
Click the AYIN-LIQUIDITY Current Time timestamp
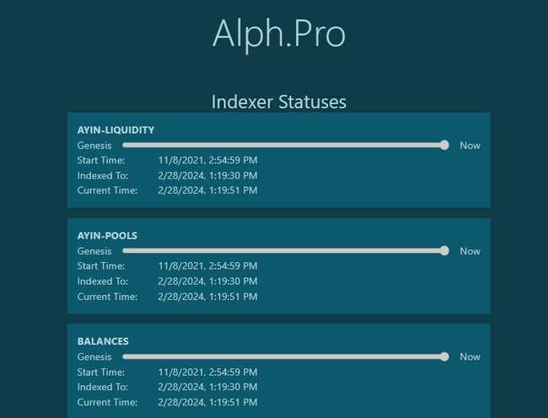[207, 190]
